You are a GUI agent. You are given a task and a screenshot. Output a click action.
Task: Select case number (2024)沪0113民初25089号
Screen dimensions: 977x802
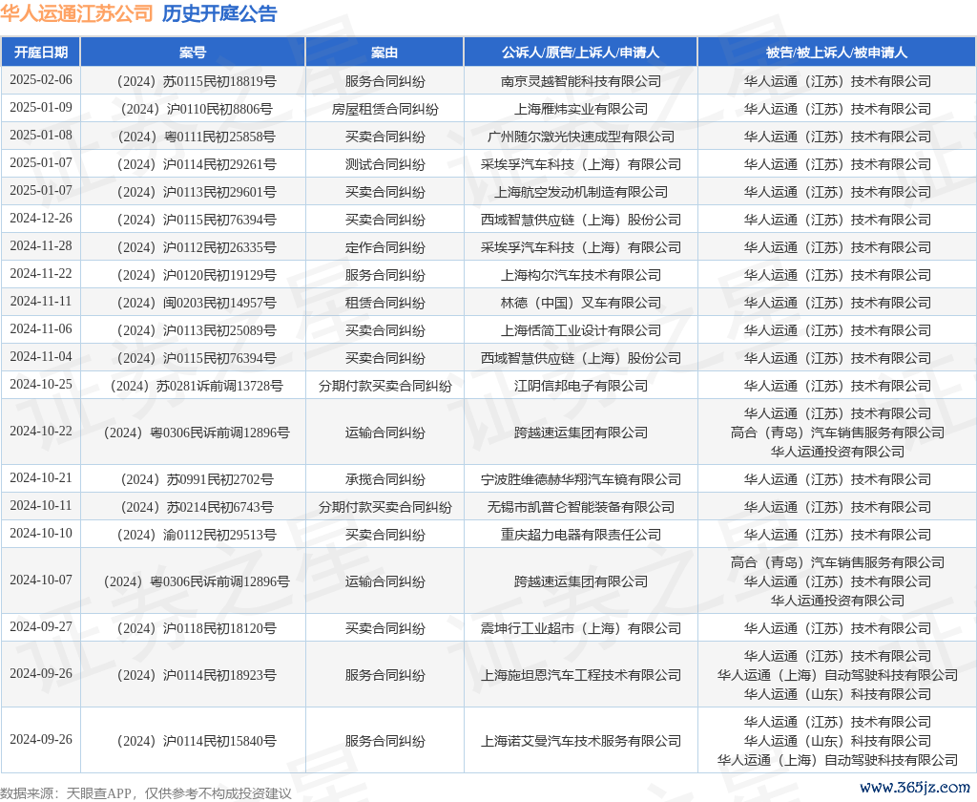[197, 330]
